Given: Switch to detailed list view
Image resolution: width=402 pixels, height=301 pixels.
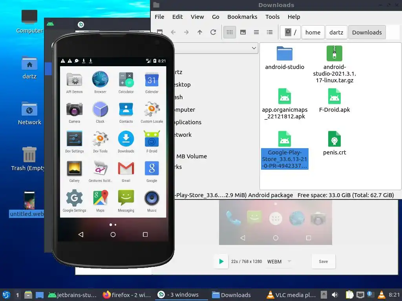Looking at the screenshot, I should 270,32.
